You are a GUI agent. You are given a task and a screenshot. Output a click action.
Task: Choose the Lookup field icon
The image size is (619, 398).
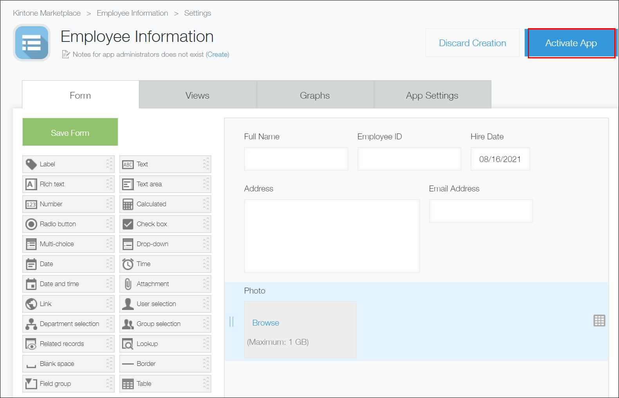click(128, 344)
